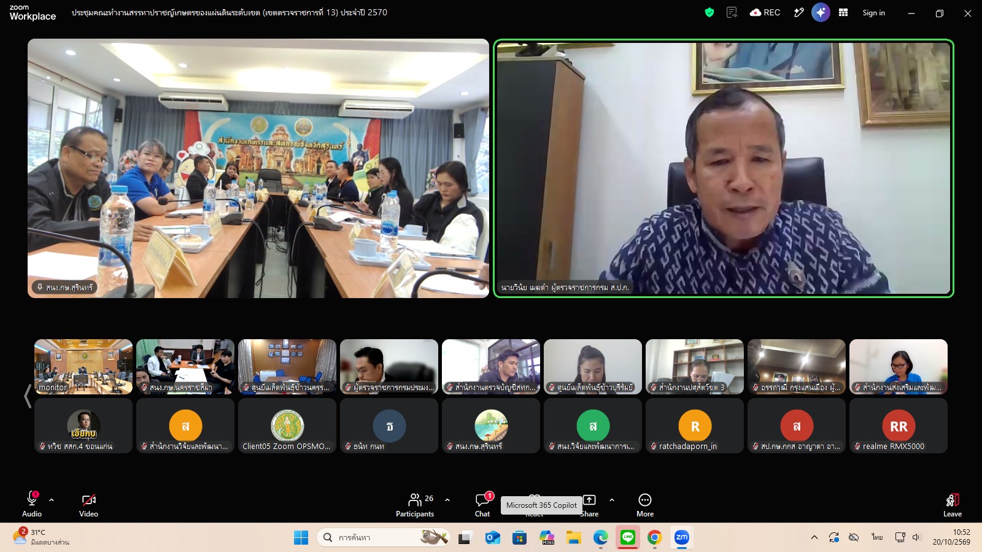
Task: Open the green encryption shield info
Action: pyautogui.click(x=709, y=12)
